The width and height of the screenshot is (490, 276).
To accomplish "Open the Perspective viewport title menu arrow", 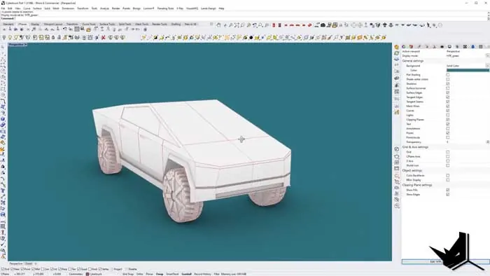I will click(x=26, y=45).
